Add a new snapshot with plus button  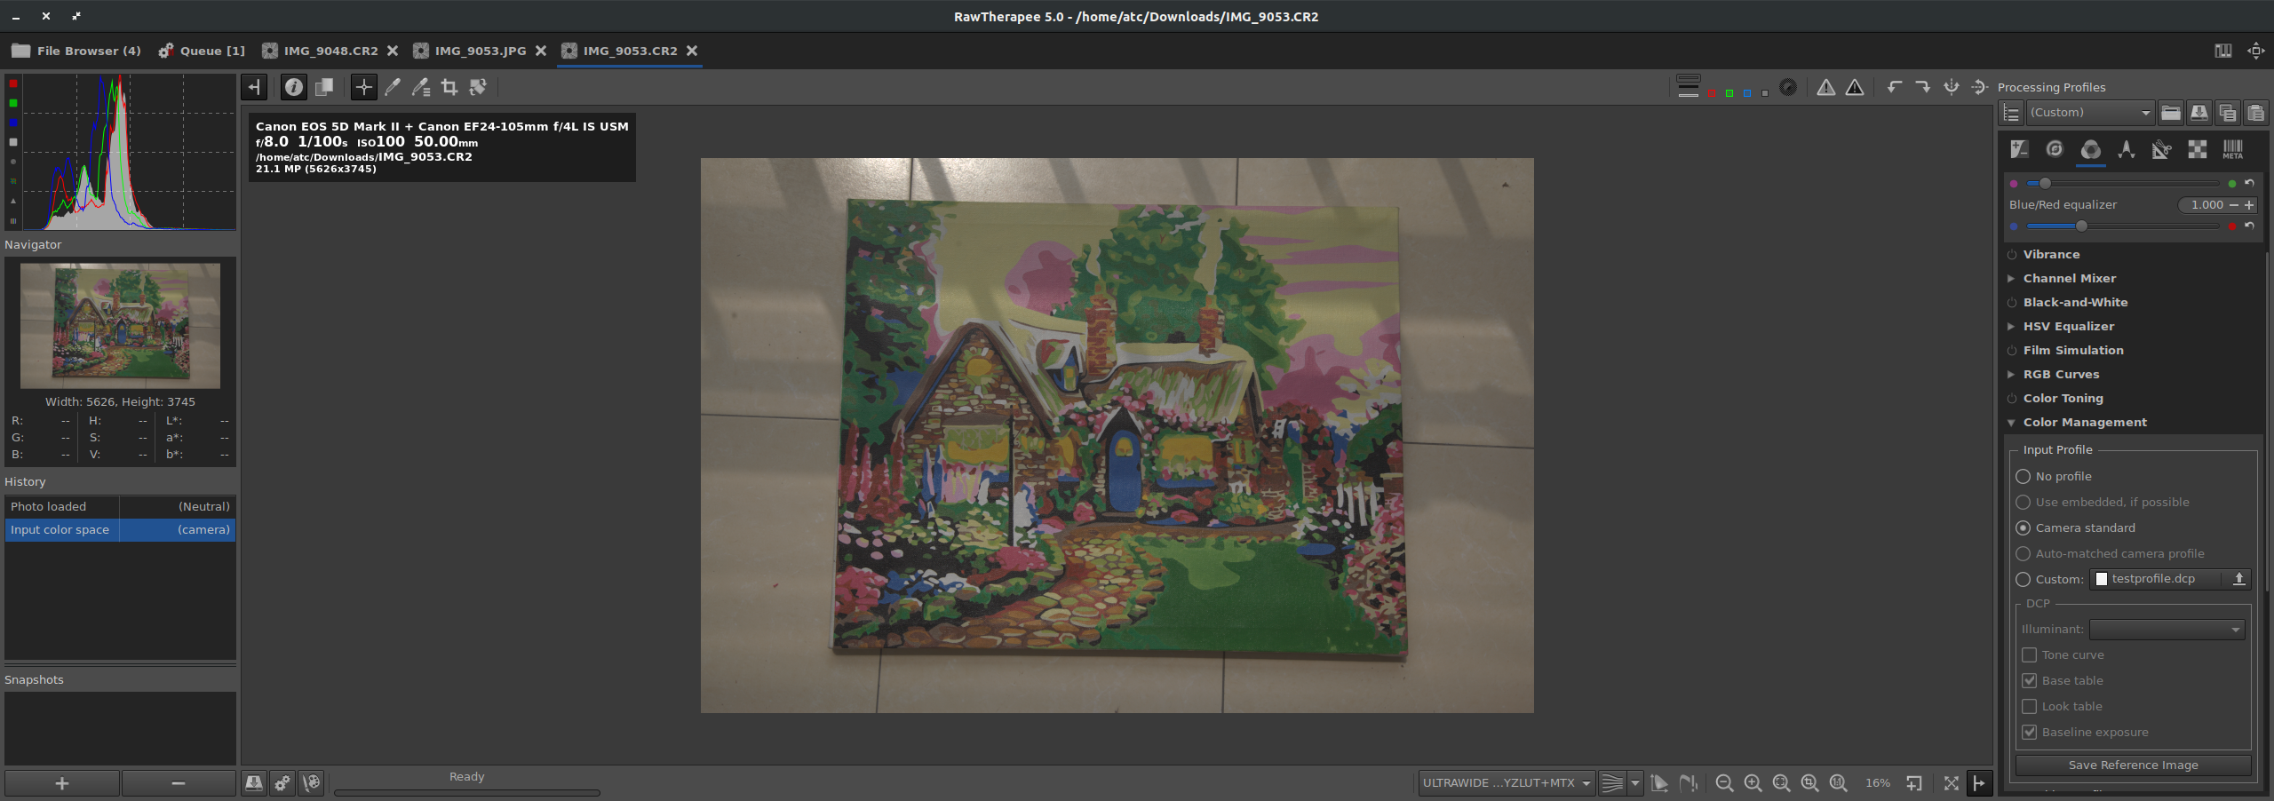[x=61, y=783]
